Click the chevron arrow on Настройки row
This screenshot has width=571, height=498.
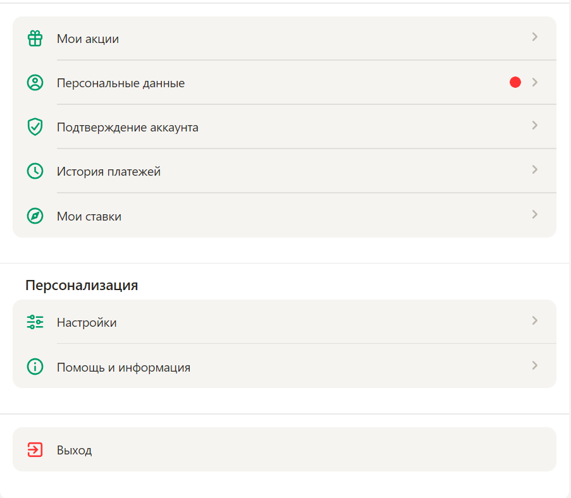[534, 320]
